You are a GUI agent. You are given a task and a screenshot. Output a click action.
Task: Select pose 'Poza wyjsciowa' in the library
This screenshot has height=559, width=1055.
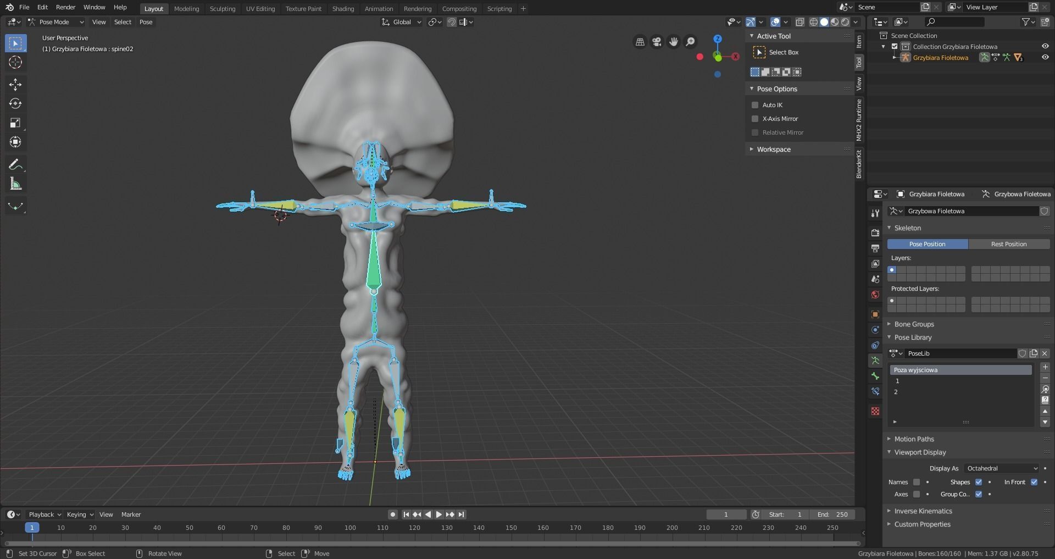click(960, 370)
